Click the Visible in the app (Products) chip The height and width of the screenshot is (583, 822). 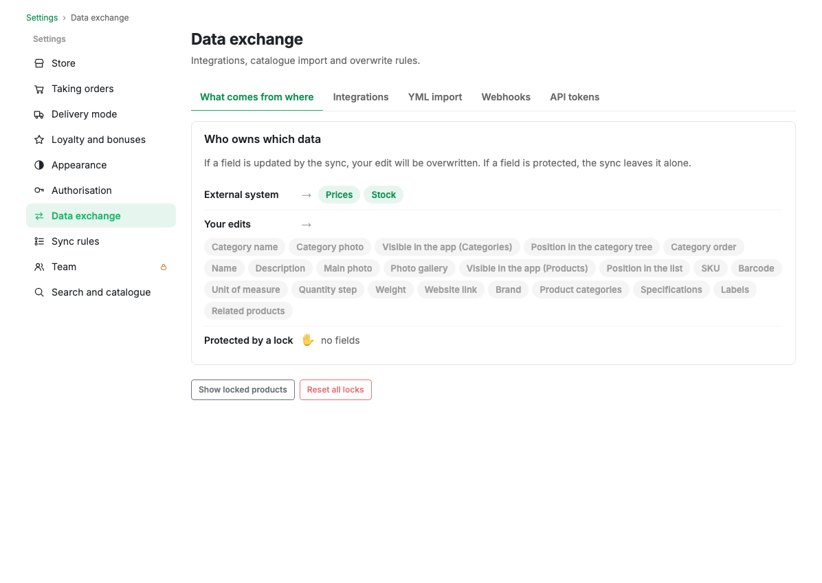[527, 268]
